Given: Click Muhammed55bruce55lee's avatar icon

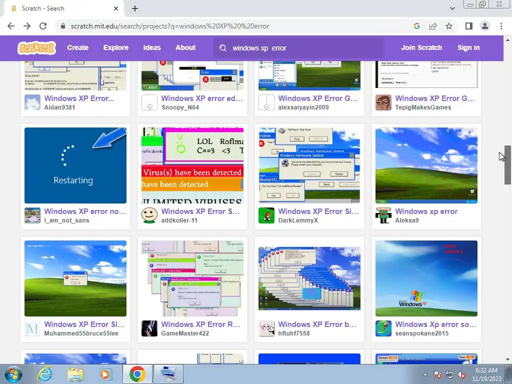Looking at the screenshot, I should (32, 328).
